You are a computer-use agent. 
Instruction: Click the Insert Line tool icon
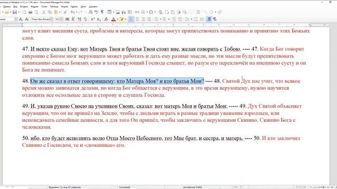(205, 12)
